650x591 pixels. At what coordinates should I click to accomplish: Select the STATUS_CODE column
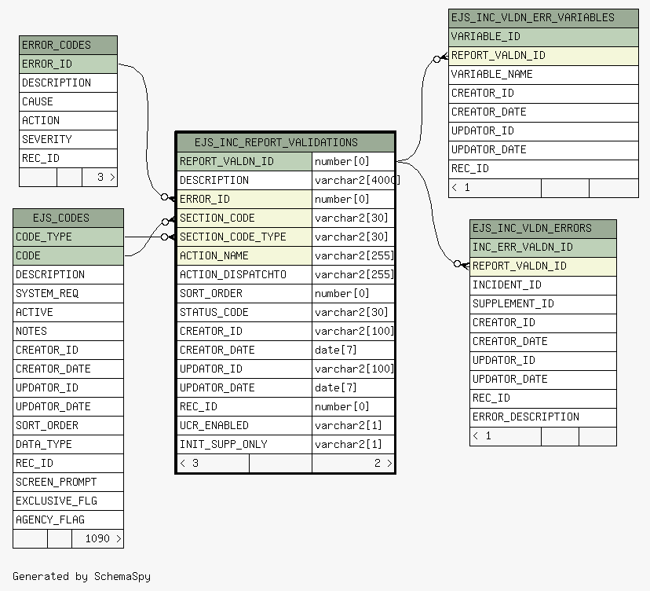(244, 312)
